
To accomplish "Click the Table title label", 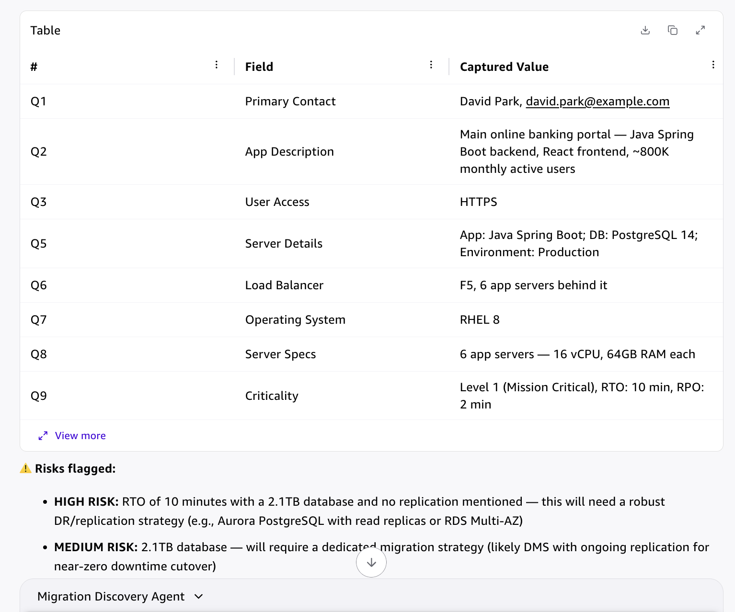I will pyautogui.click(x=46, y=31).
